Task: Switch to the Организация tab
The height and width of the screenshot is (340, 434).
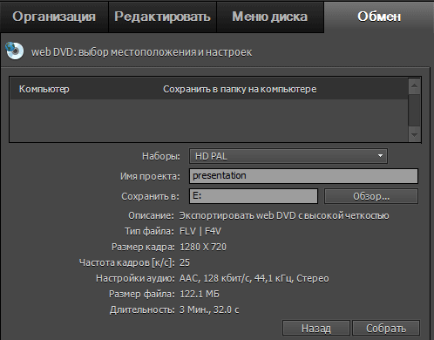Action: pos(54,17)
